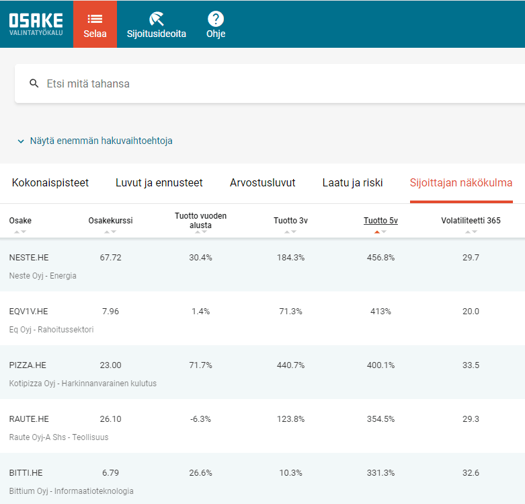This screenshot has height=504, width=525.
Task: Click EQV1V 5-year return 413%
Action: 380,312
